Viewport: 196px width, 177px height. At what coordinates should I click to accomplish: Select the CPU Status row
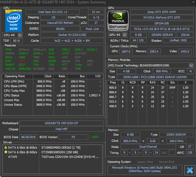pos(52,95)
